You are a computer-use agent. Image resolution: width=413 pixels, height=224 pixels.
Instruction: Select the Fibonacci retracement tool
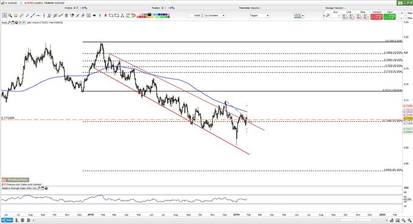pyautogui.click(x=55, y=16)
